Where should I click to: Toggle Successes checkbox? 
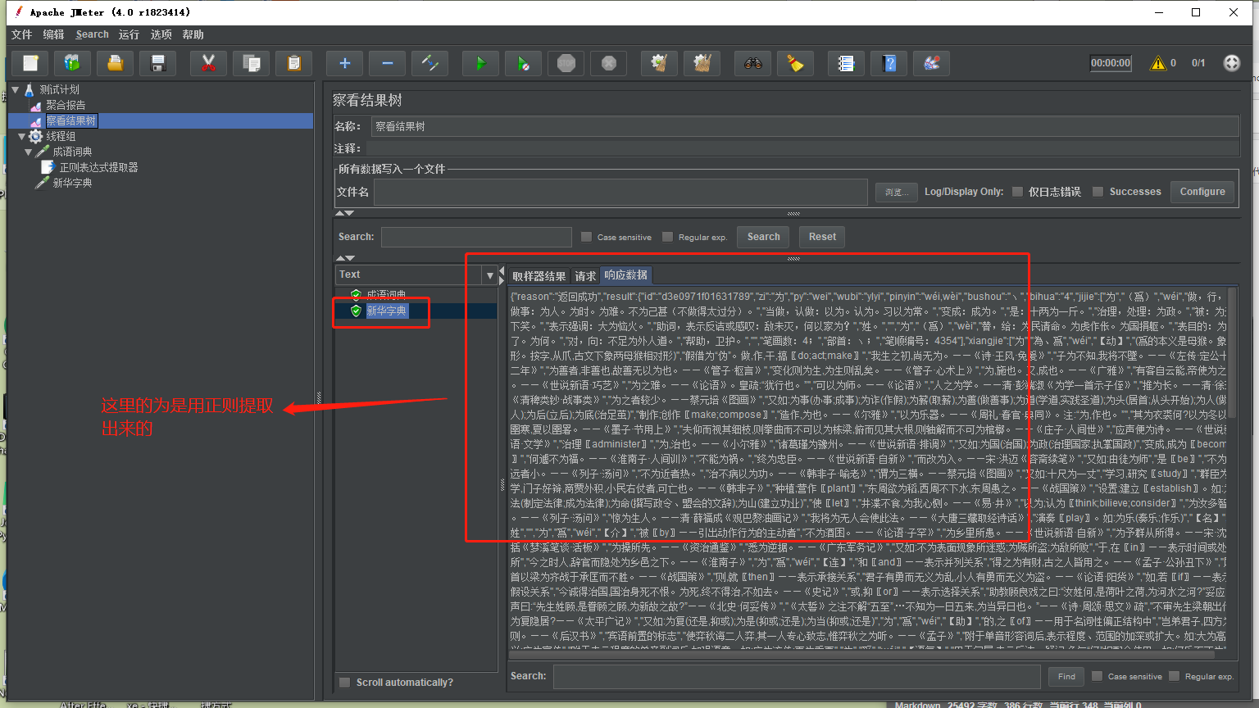[1098, 192]
